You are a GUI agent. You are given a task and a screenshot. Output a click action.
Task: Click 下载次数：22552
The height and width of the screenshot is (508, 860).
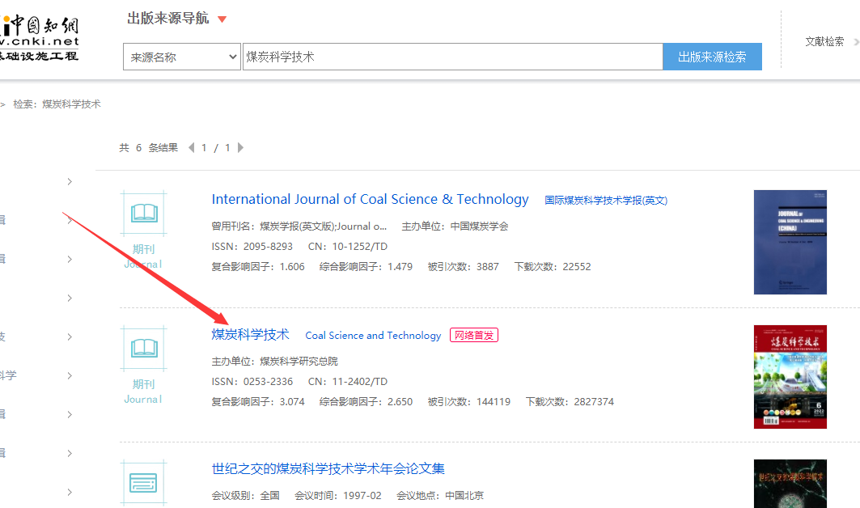(553, 267)
